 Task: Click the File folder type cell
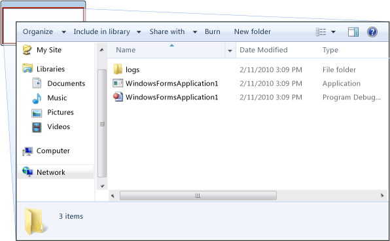pyautogui.click(x=339, y=69)
